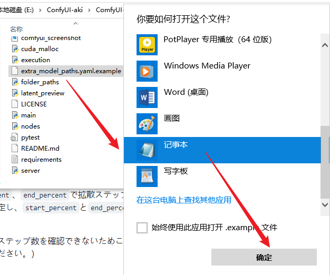Click the folder_paths Python file icon
Screen dimensions: 330x275
(x=15, y=82)
